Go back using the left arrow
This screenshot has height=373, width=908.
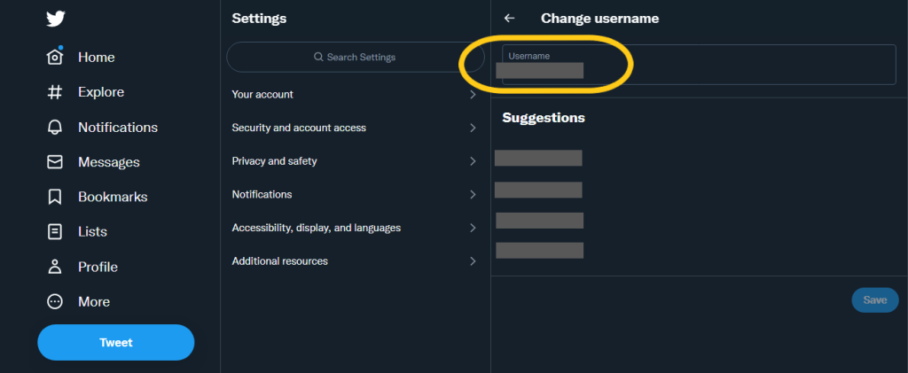tap(509, 18)
